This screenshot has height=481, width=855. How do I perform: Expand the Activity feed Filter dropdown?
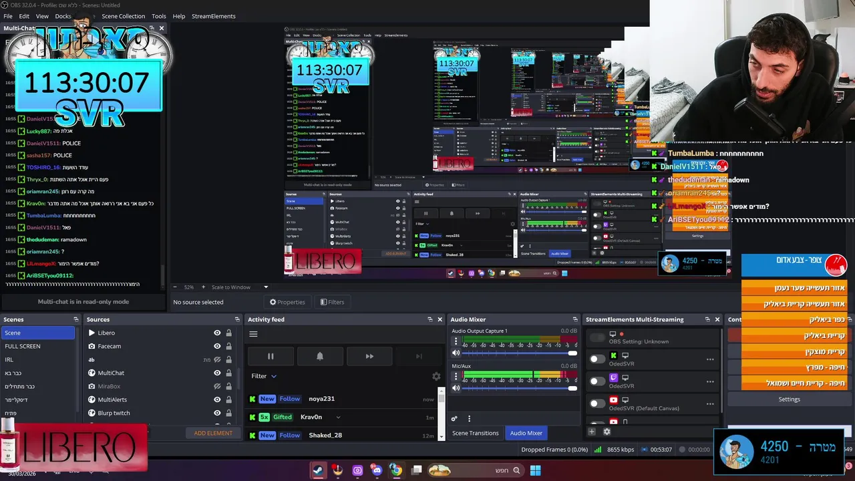pyautogui.click(x=264, y=376)
